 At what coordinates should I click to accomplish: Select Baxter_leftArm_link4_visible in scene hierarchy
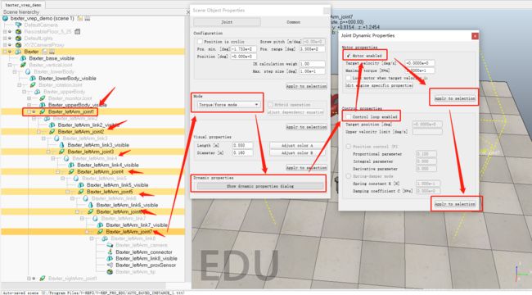pos(108,165)
